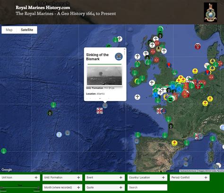This screenshot has width=224, height=193.
Task: Click the Year slider's left handle
Action: (1, 188)
